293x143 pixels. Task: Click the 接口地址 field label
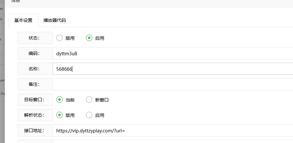[x=35, y=130]
